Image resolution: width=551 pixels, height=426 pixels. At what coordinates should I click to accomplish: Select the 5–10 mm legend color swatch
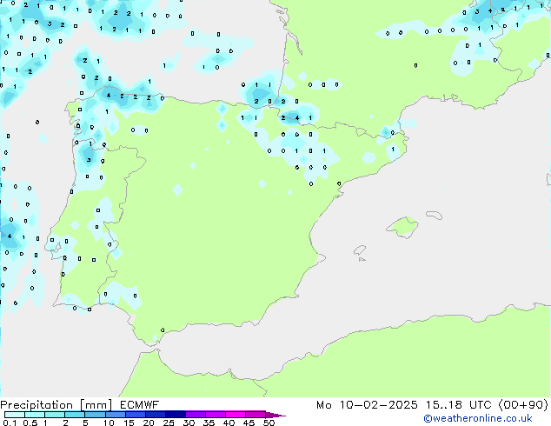[x=95, y=415]
